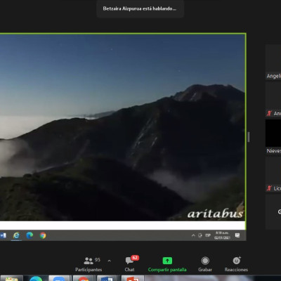Screen dimensions: 281x281
Task: Click the divider handle beside video panel
Action: coord(249,137)
